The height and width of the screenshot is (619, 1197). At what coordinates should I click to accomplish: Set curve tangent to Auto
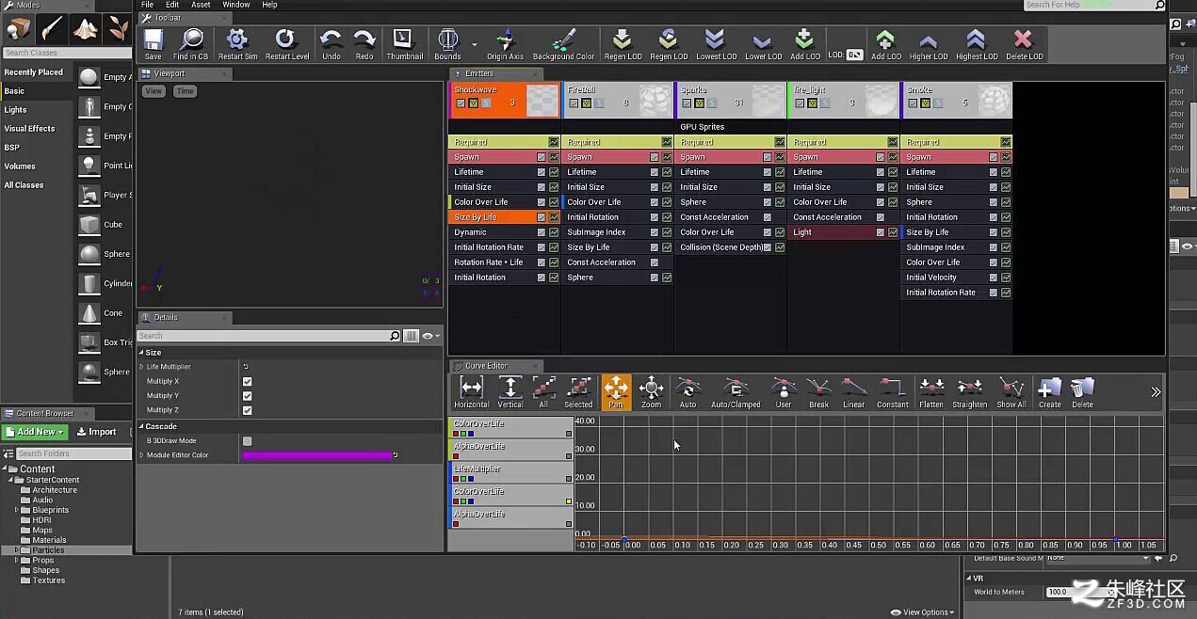(687, 392)
